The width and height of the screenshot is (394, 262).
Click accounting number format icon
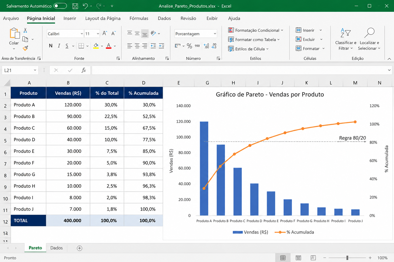tap(178, 46)
